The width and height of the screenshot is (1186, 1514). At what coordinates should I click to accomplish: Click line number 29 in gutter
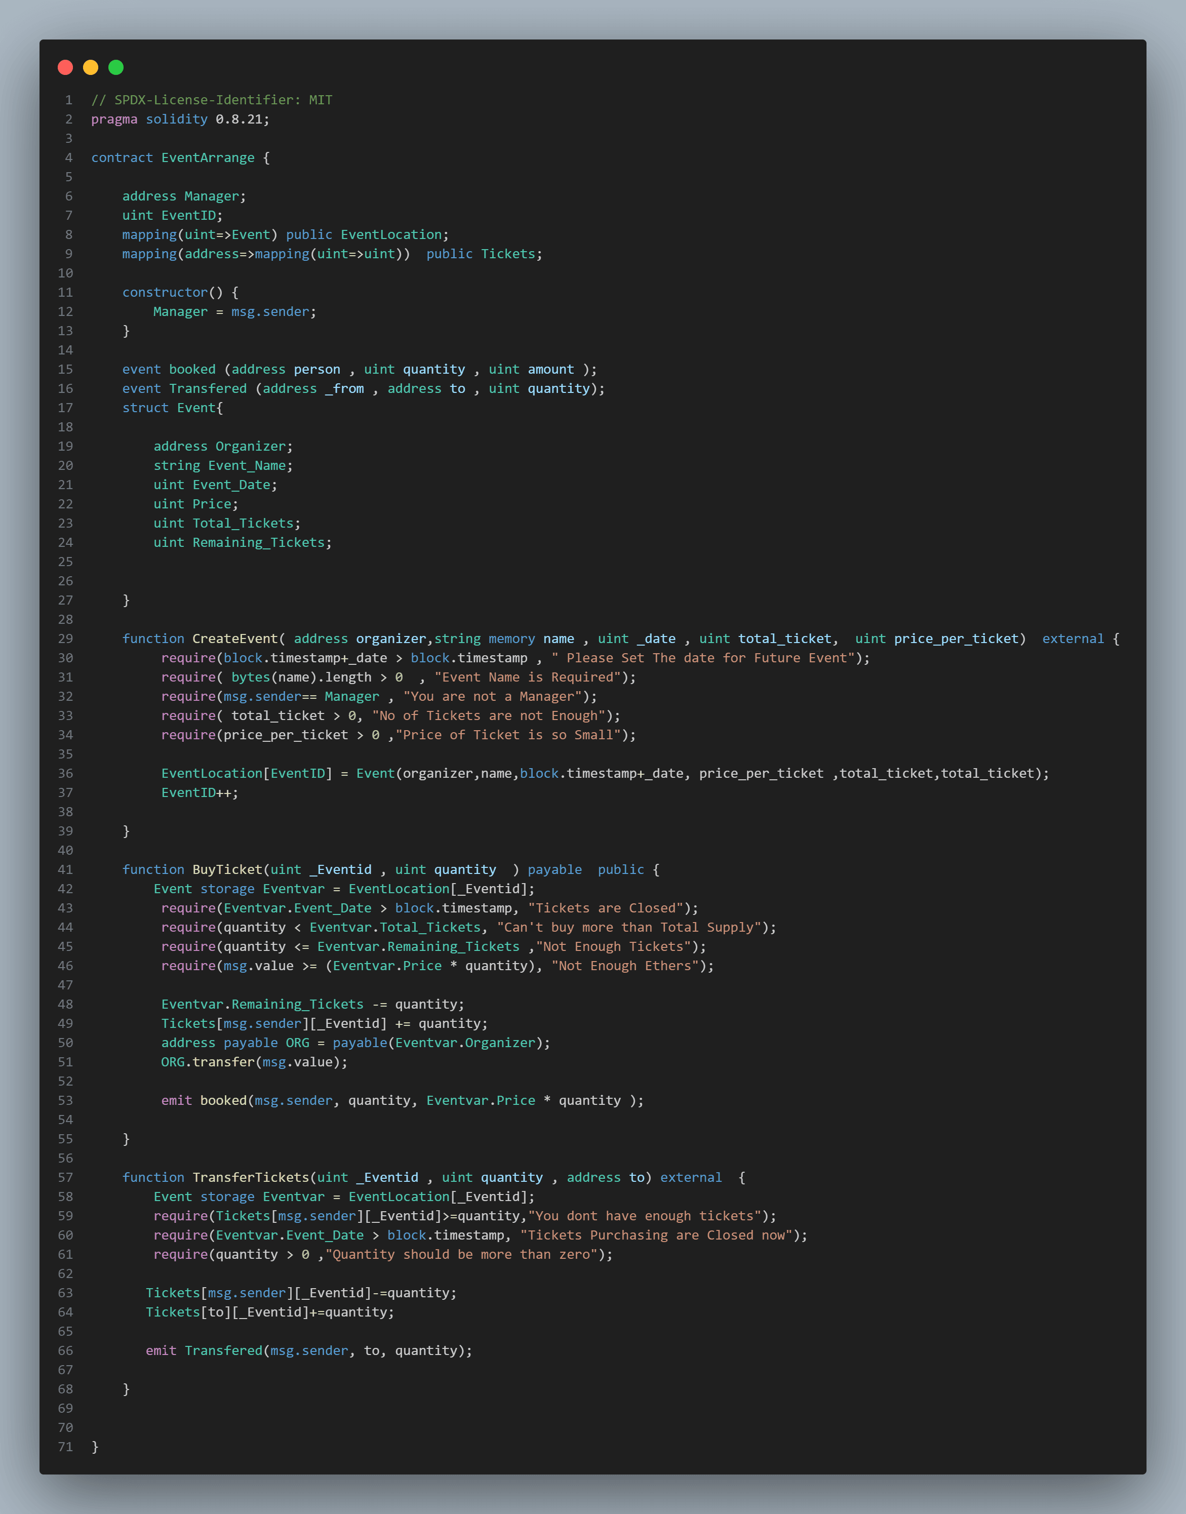(65, 639)
